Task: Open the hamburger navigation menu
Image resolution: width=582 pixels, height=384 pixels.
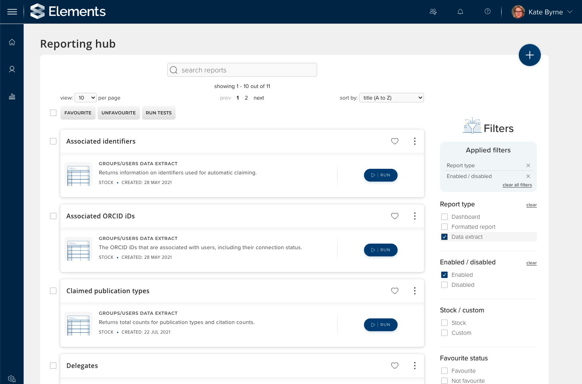Action: (12, 12)
